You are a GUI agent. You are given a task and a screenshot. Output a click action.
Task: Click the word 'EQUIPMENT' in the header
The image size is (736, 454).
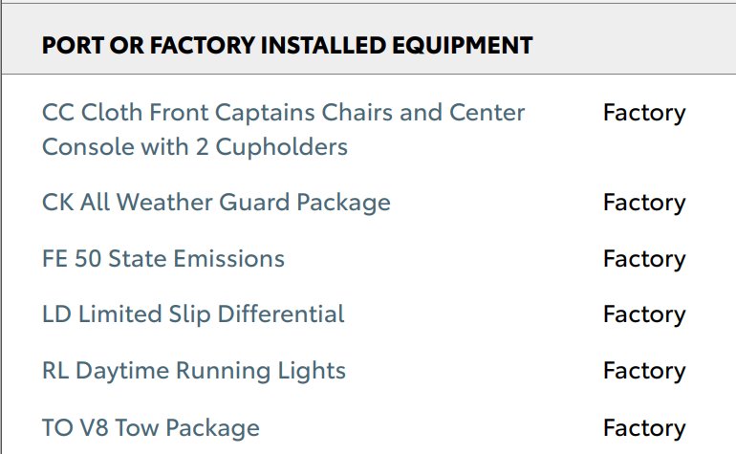coord(462,46)
